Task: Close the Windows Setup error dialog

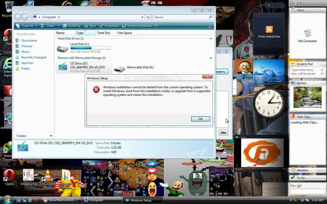Action: tap(207, 76)
